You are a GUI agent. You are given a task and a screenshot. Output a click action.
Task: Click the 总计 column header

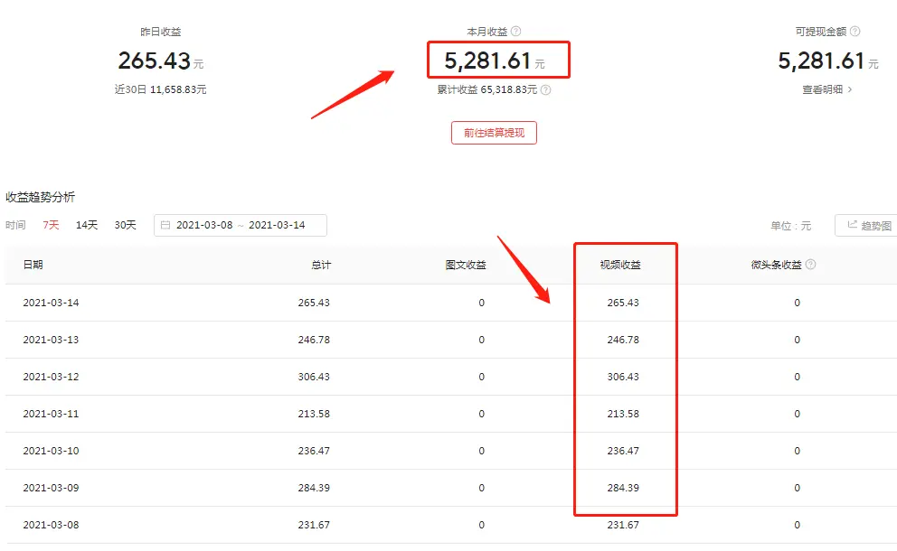pyautogui.click(x=321, y=265)
